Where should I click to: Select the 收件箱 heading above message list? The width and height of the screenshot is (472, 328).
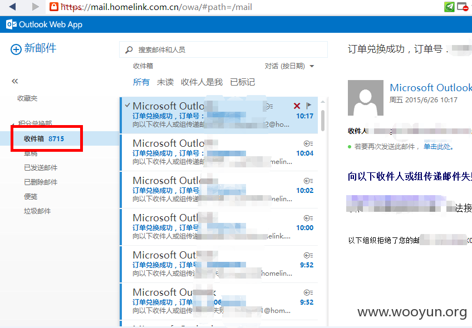click(143, 66)
